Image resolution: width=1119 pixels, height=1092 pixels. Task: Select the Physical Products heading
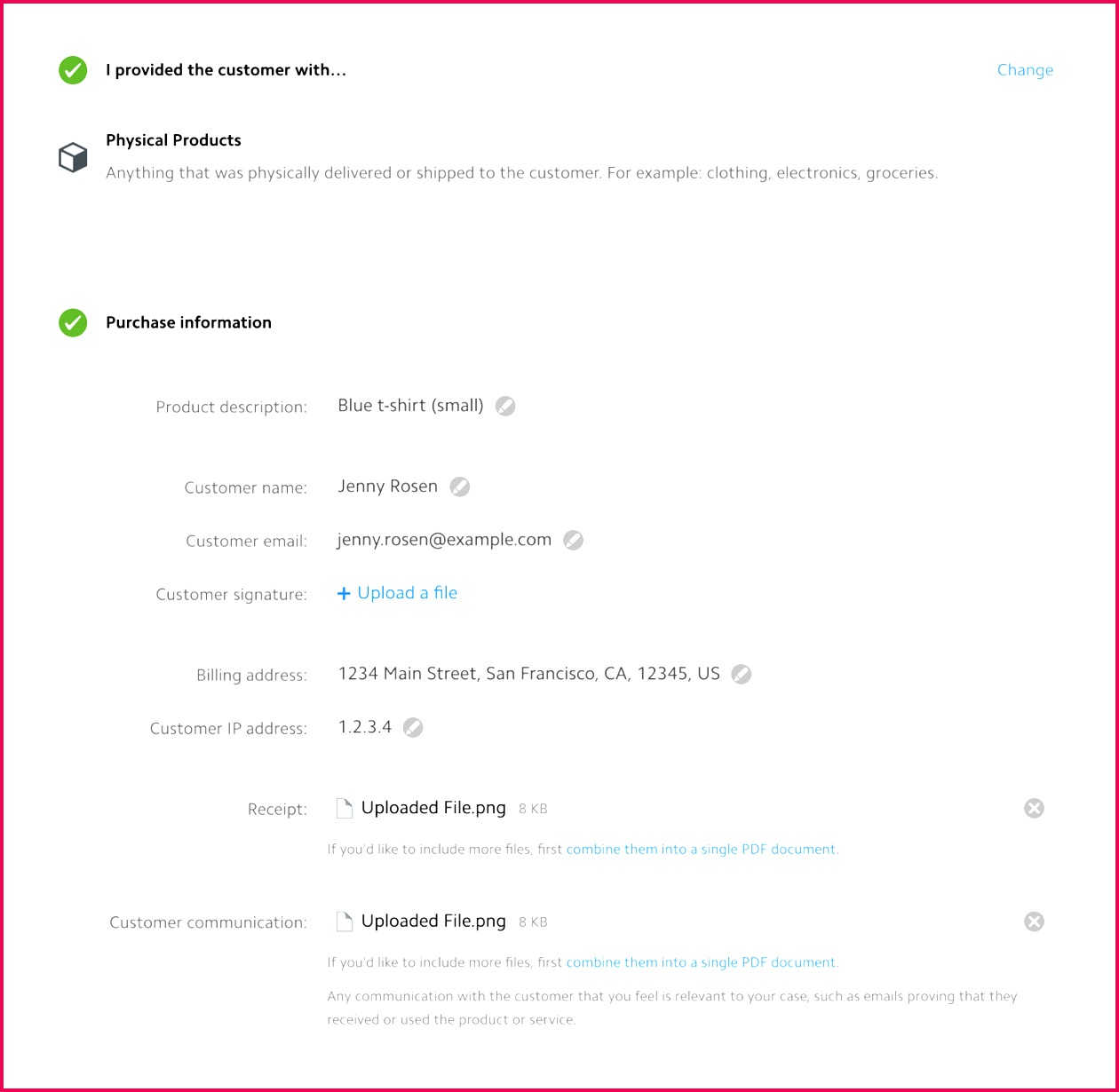[x=173, y=140]
